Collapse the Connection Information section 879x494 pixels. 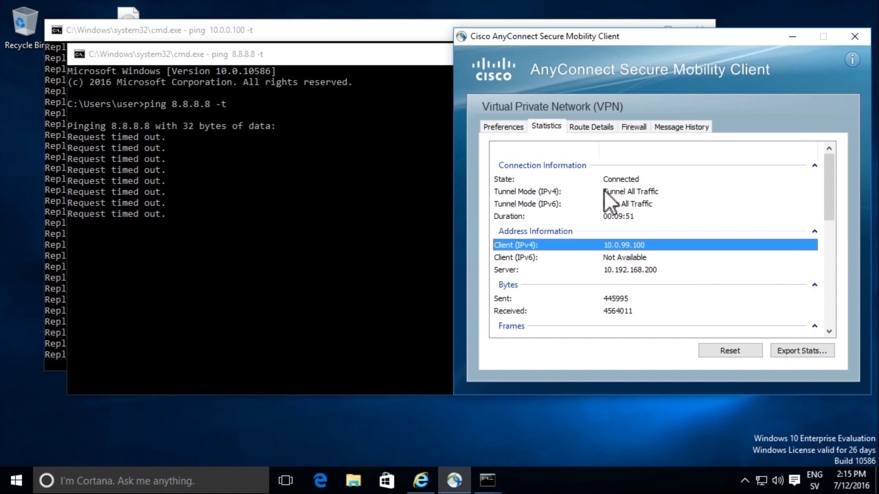coord(814,165)
